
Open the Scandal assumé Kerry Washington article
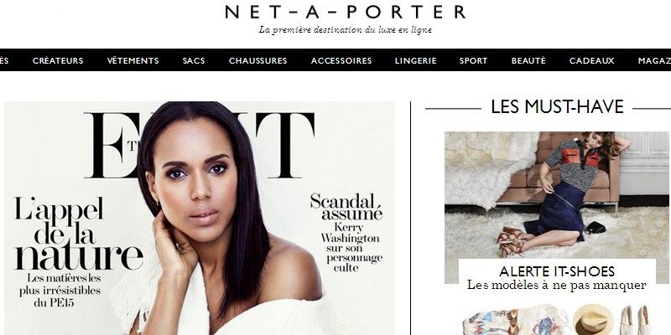(x=346, y=233)
